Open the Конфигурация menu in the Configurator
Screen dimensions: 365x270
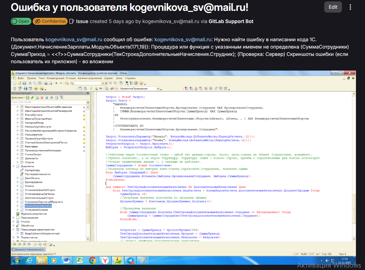(x=55, y=78)
